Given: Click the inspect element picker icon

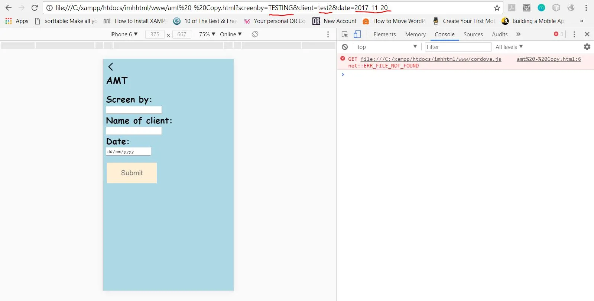Looking at the screenshot, I should click(345, 34).
